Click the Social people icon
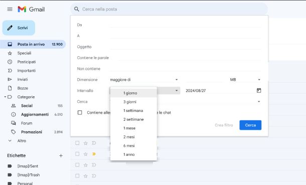Image resolution: width=306 pixels, height=185 pixels. tap(13, 106)
